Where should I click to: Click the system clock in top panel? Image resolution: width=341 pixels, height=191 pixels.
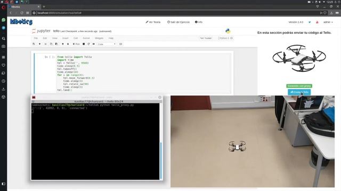coord(330,2)
